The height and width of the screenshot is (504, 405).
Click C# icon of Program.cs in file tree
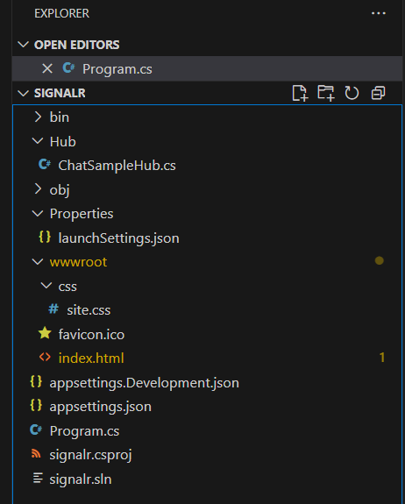36,429
